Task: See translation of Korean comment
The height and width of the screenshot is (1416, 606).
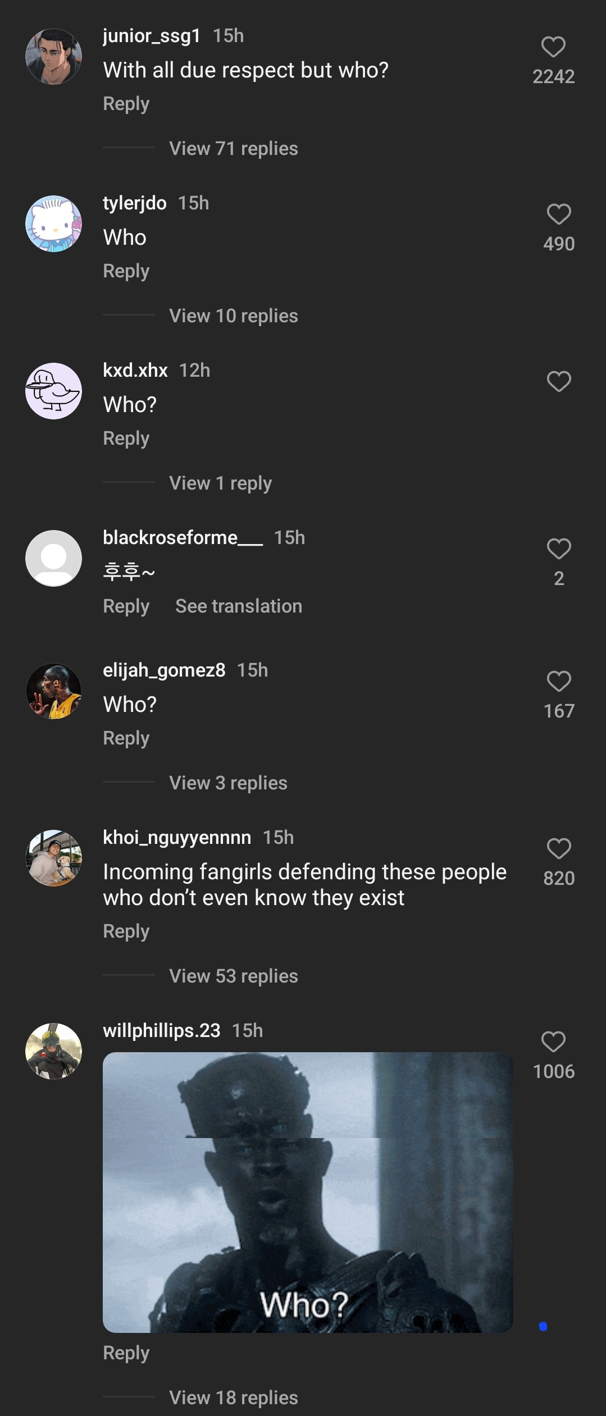Action: pos(239,606)
